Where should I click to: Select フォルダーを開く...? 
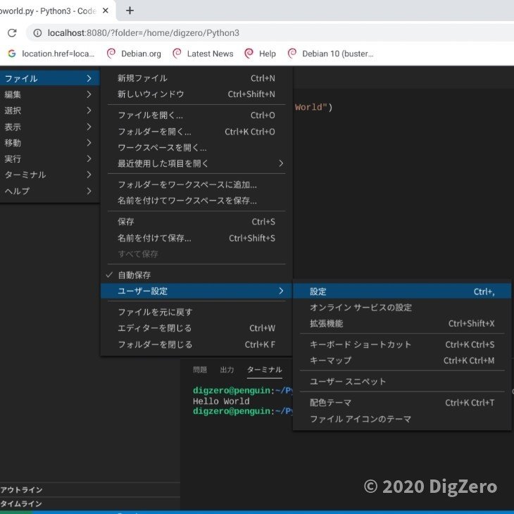click(196, 132)
